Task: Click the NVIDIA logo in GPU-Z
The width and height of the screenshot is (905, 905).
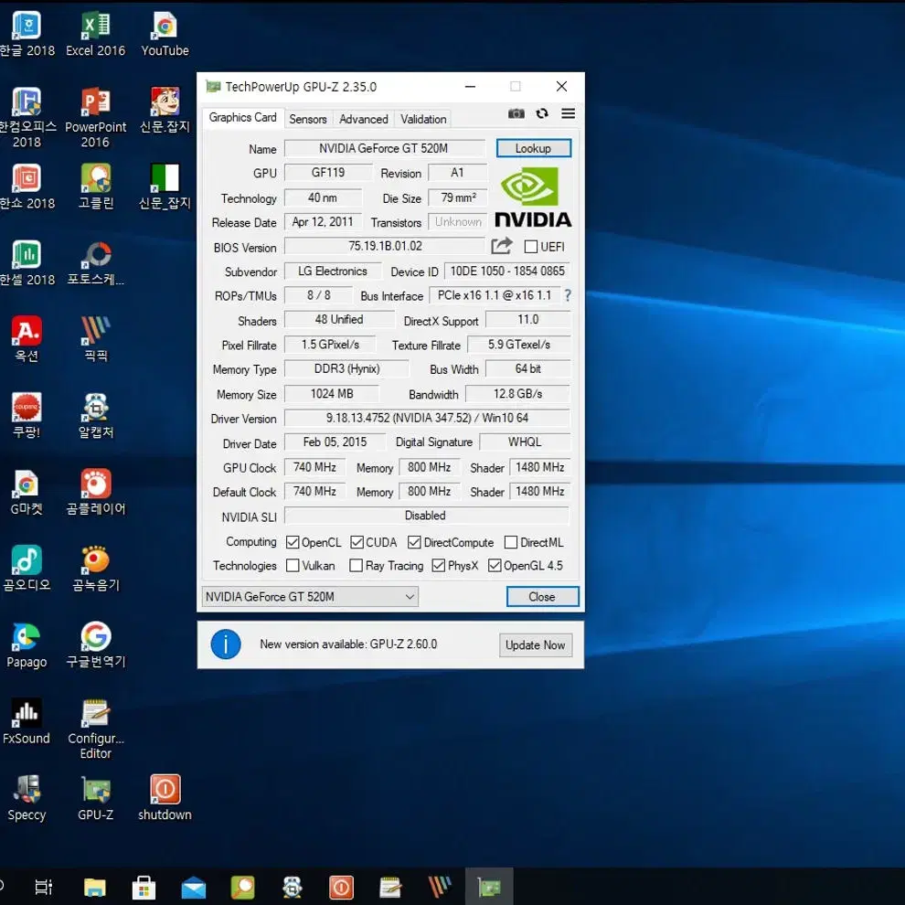Action: [x=533, y=197]
